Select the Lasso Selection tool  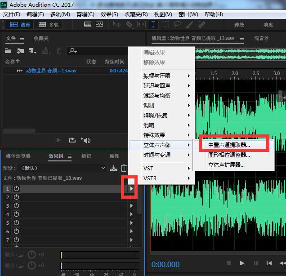coord(177,24)
